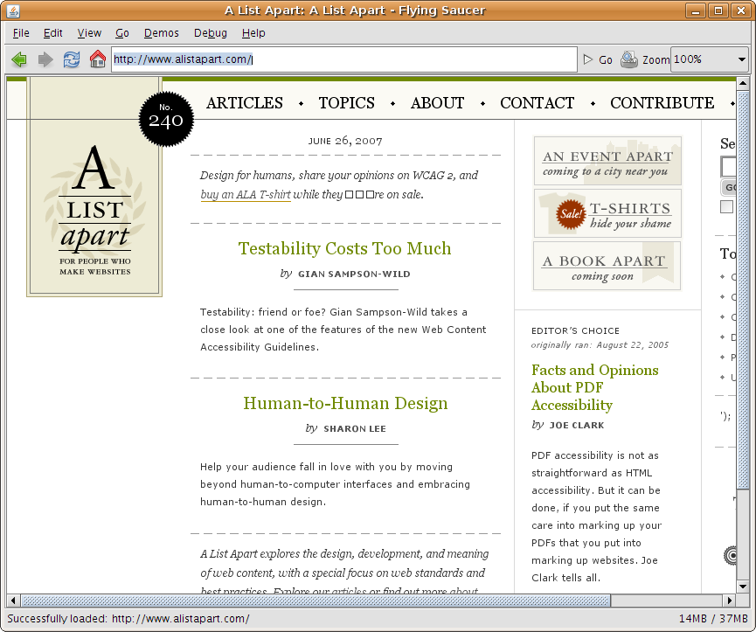Viewport: 756px width, 632px height.
Task: Open the An Event Apart banner
Action: [x=607, y=161]
